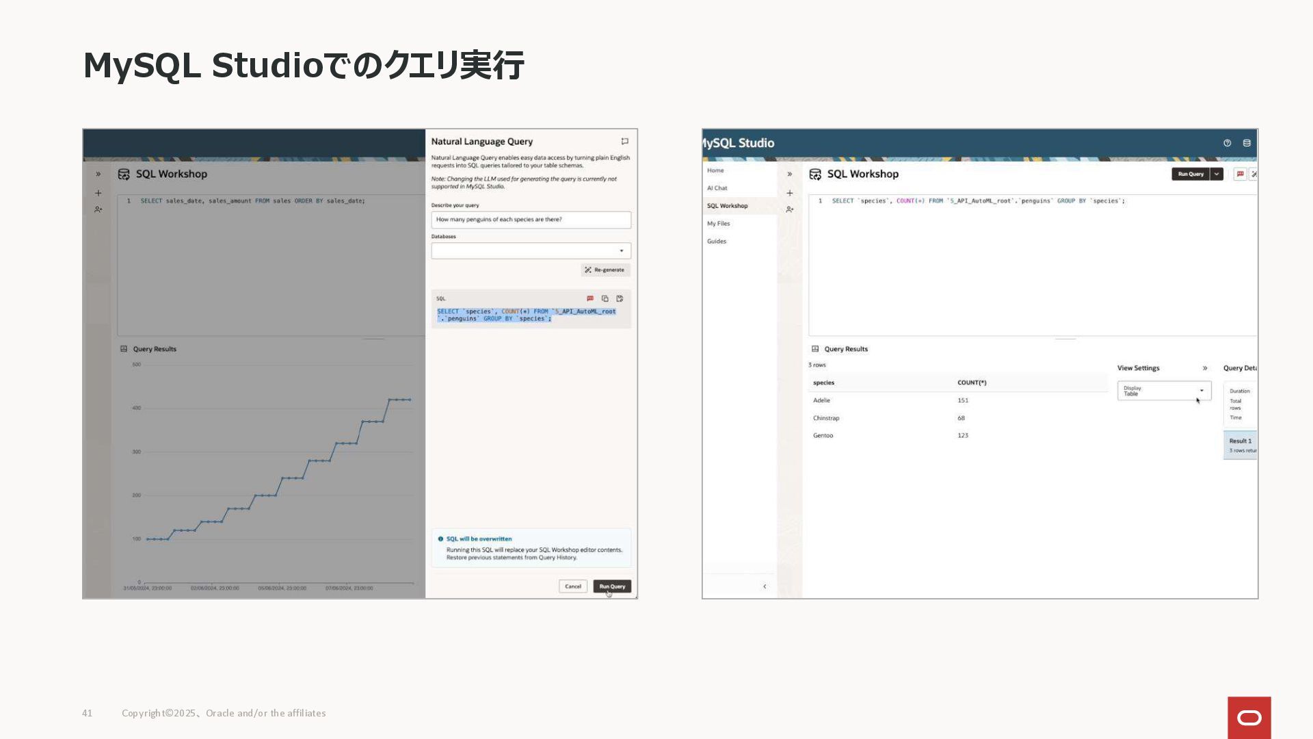
Task: Collapse the View Settings panel with double chevron
Action: pos(1205,368)
